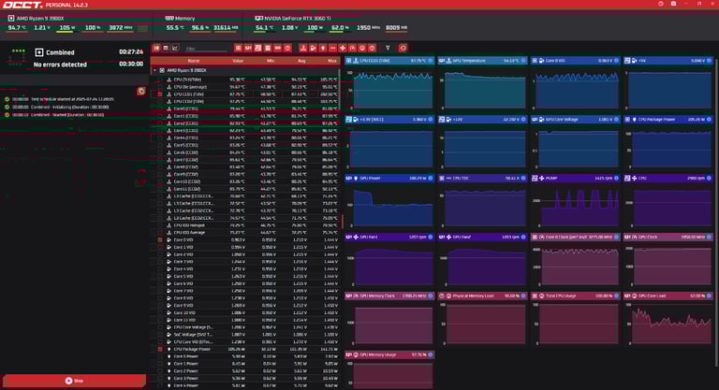Uncheck the CPU Package Power checkbox
Screen dimensions: 719x390
click(159, 349)
